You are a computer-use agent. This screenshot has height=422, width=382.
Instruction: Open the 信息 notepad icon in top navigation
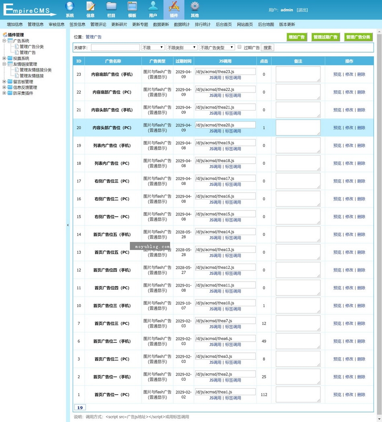(x=90, y=6)
